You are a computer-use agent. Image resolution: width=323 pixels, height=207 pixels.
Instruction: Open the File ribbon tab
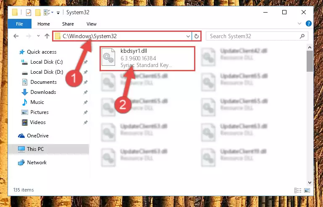point(20,24)
